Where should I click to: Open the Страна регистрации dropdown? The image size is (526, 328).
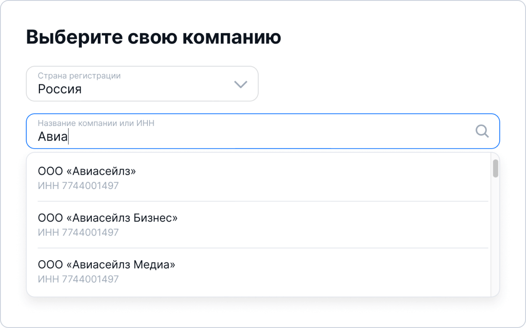[x=142, y=84]
